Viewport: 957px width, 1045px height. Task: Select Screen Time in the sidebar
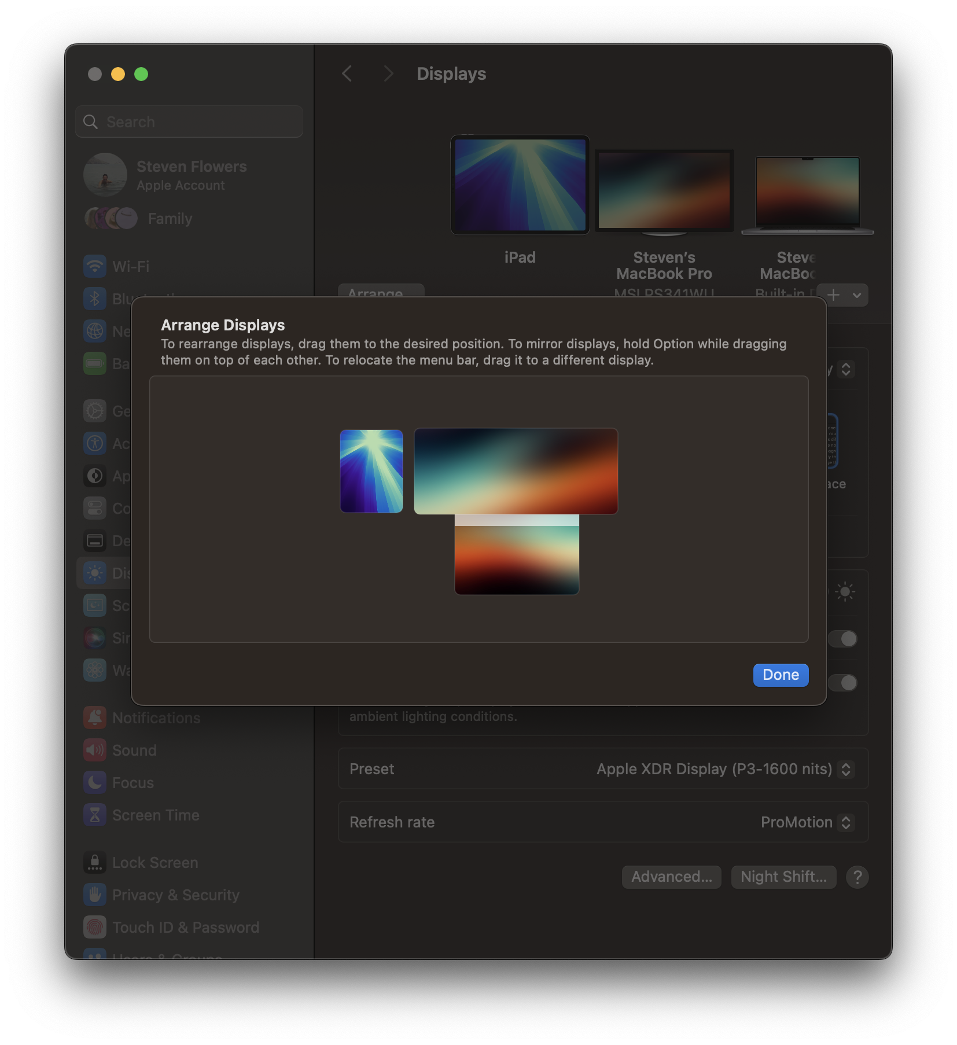click(x=156, y=815)
